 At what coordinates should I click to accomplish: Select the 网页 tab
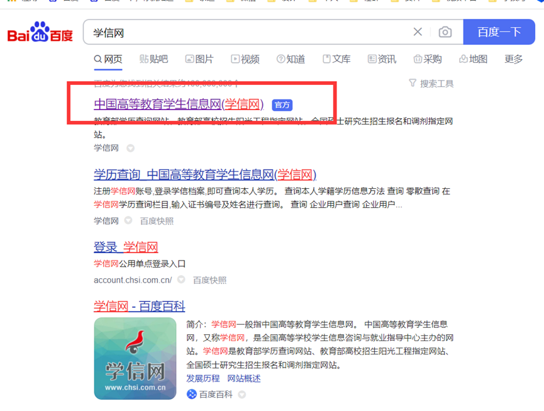(108, 59)
